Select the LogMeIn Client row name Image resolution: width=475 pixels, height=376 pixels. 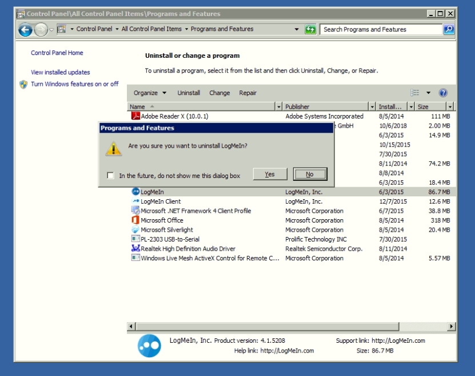click(161, 201)
